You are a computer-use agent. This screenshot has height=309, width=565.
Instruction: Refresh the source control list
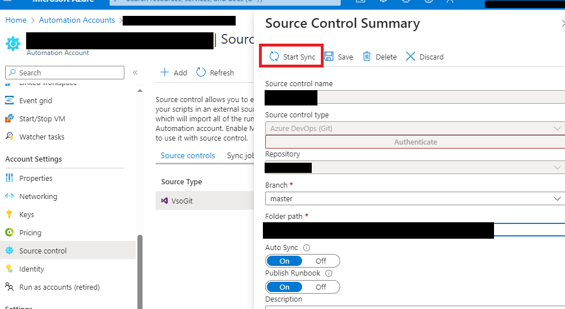[x=215, y=73]
